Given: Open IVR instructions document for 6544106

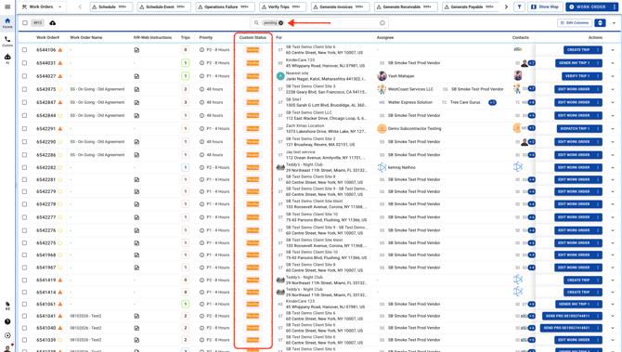Looking at the screenshot, I should coord(136,50).
